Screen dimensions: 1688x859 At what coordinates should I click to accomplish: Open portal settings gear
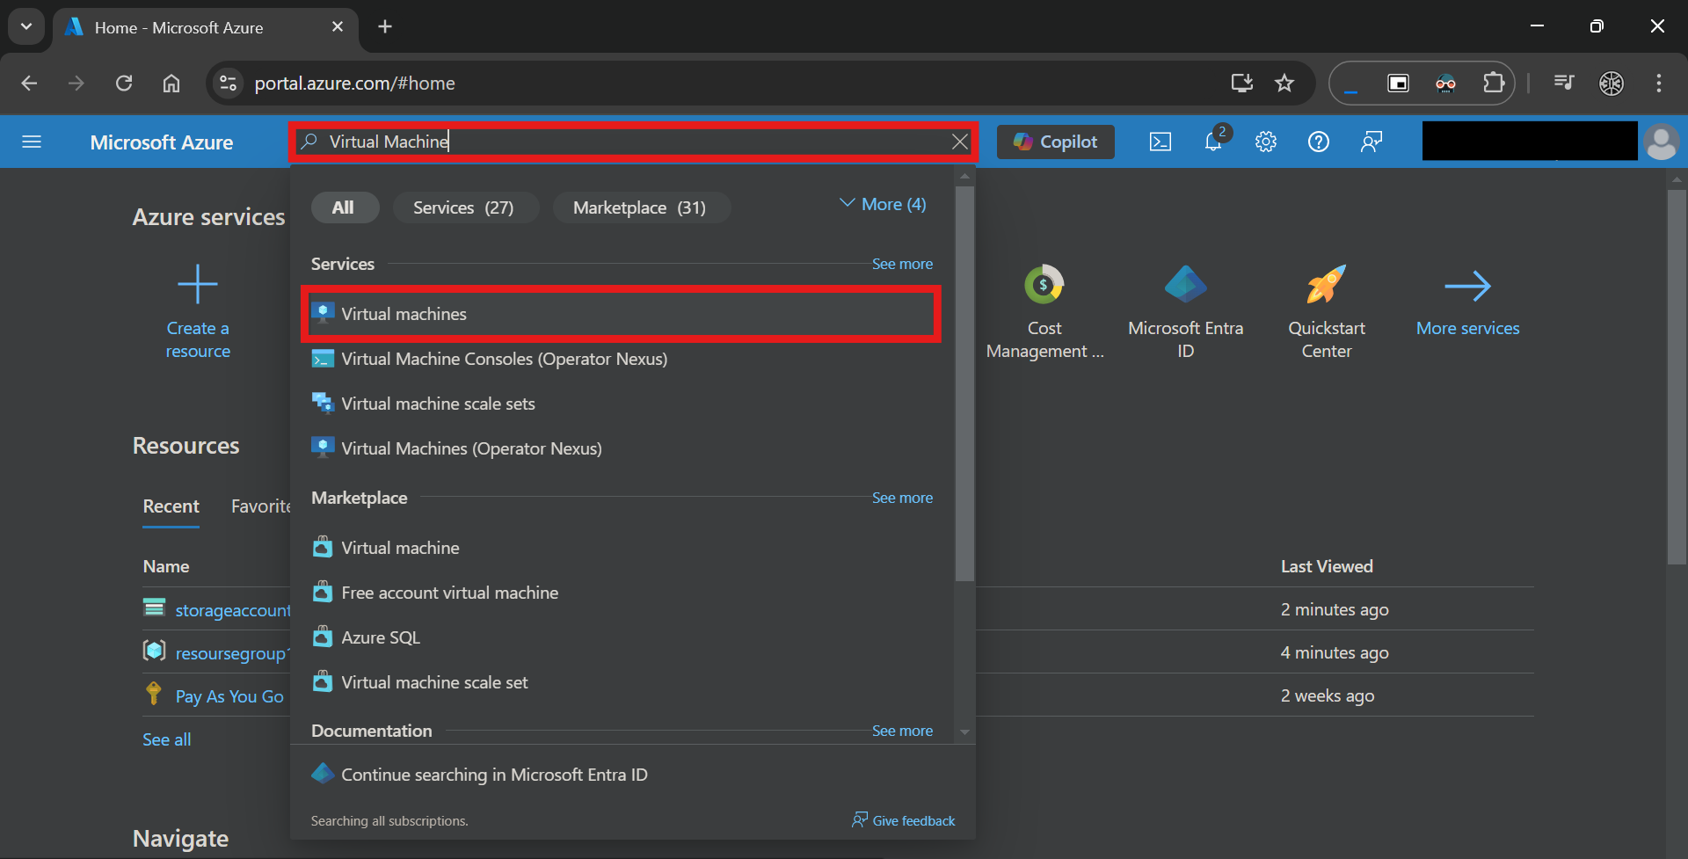pos(1266,142)
